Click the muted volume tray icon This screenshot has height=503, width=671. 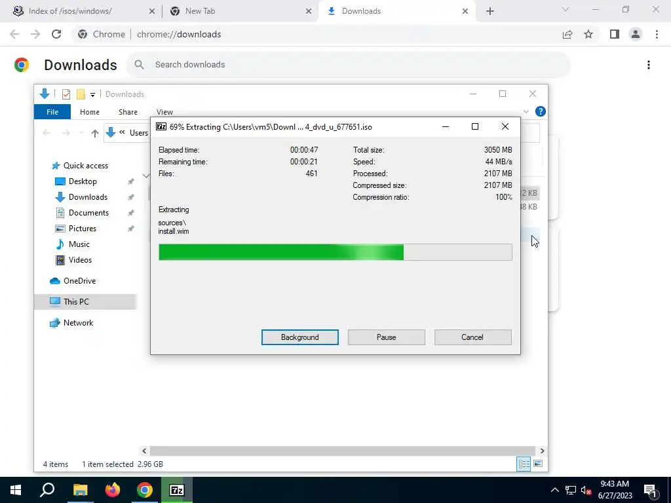click(x=586, y=490)
